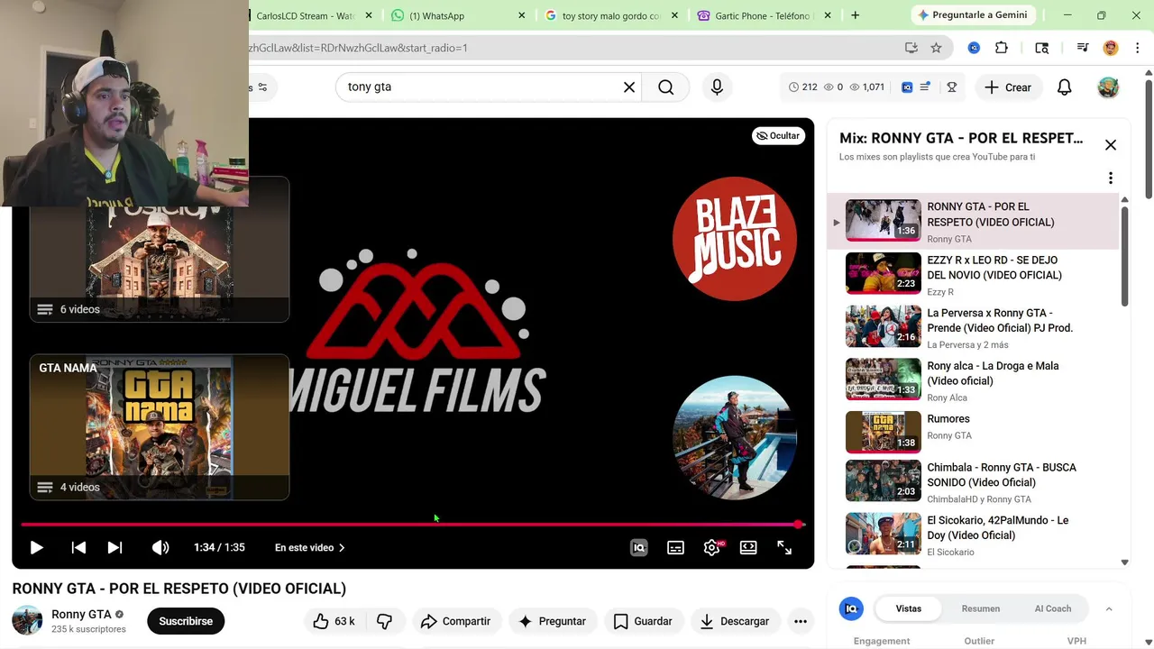Click the vidIQ icon in player controls

pyautogui.click(x=638, y=547)
